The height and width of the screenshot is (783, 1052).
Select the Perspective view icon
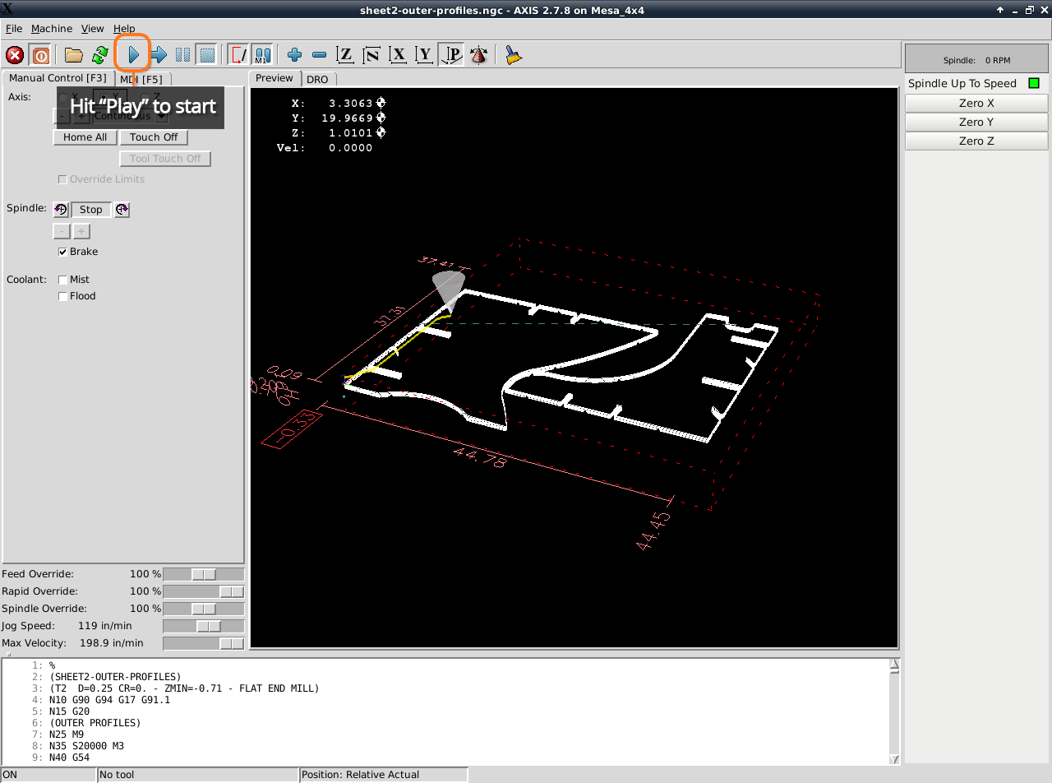[451, 55]
